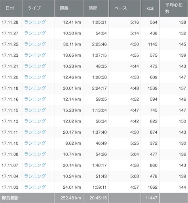Open the 30.01 km run on 17.11.18
188x203 pixels.
pos(35,88)
